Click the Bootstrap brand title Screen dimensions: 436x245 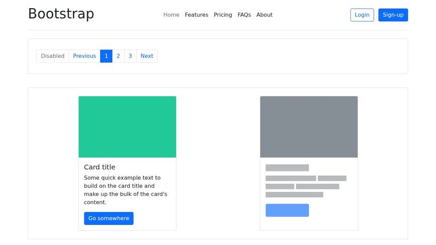[x=61, y=14]
